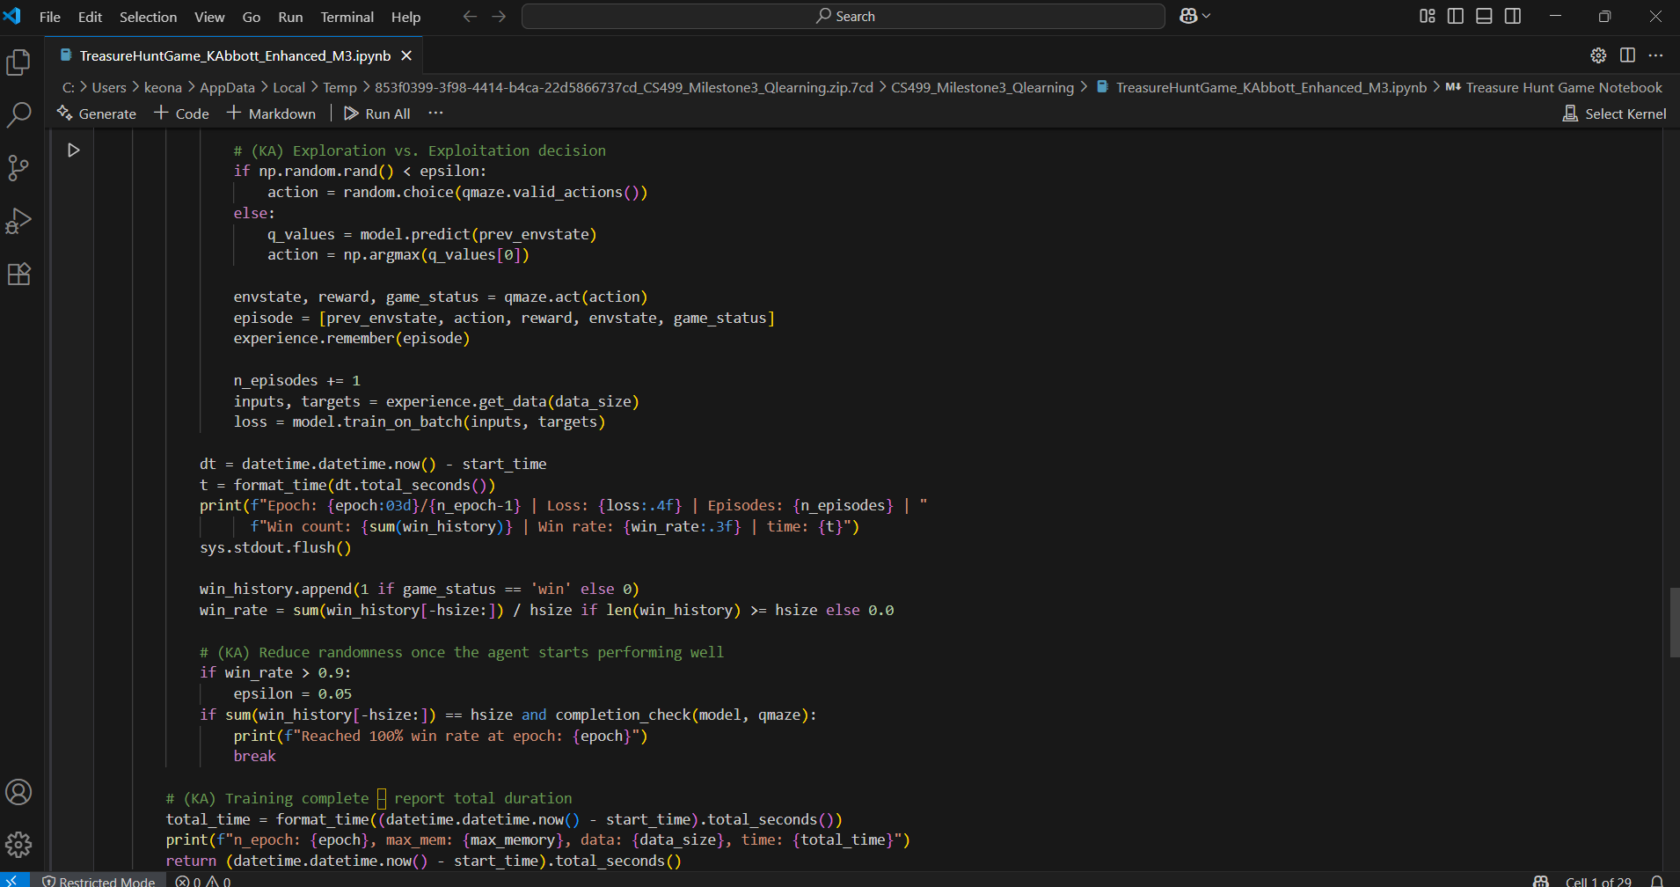Open the Terminal menu
The height and width of the screenshot is (887, 1680).
pyautogui.click(x=347, y=17)
